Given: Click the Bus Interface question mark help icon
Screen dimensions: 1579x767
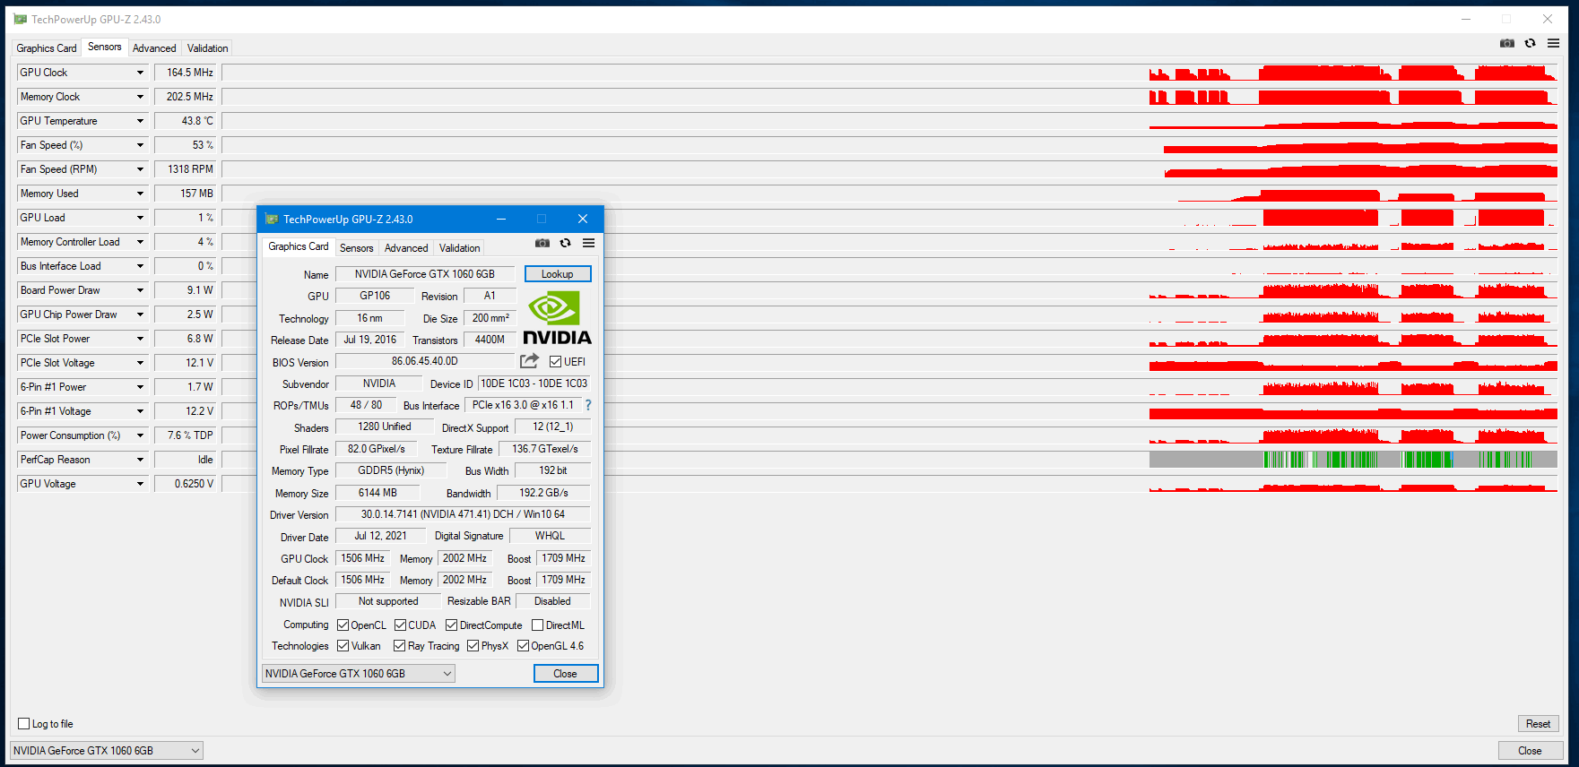Looking at the screenshot, I should pos(588,405).
